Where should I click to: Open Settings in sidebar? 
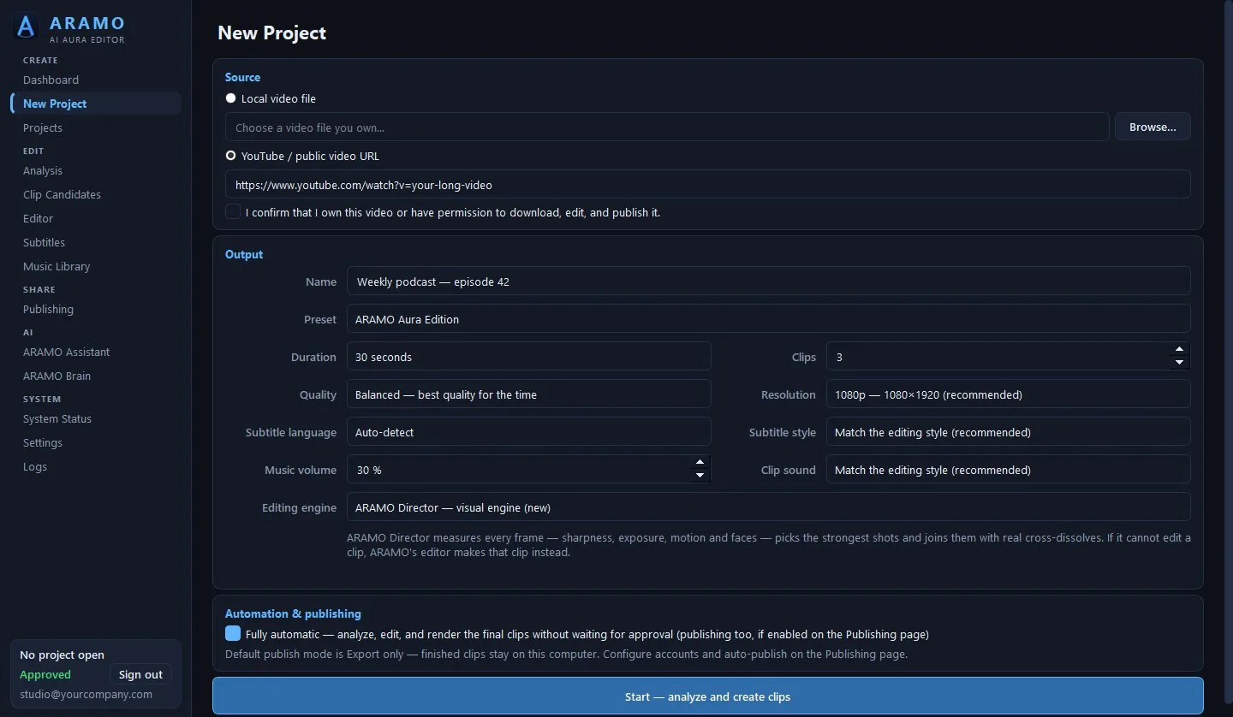pos(43,442)
